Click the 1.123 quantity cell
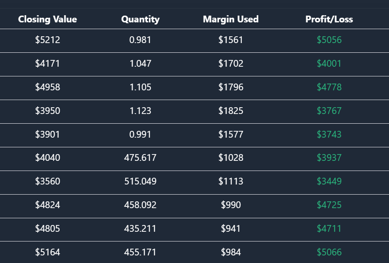 [140, 111]
